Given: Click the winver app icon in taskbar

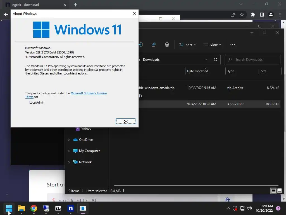Looking at the screenshot, I should [83, 208].
